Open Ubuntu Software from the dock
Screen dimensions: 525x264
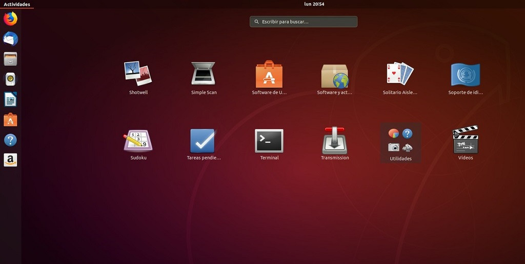[10, 119]
